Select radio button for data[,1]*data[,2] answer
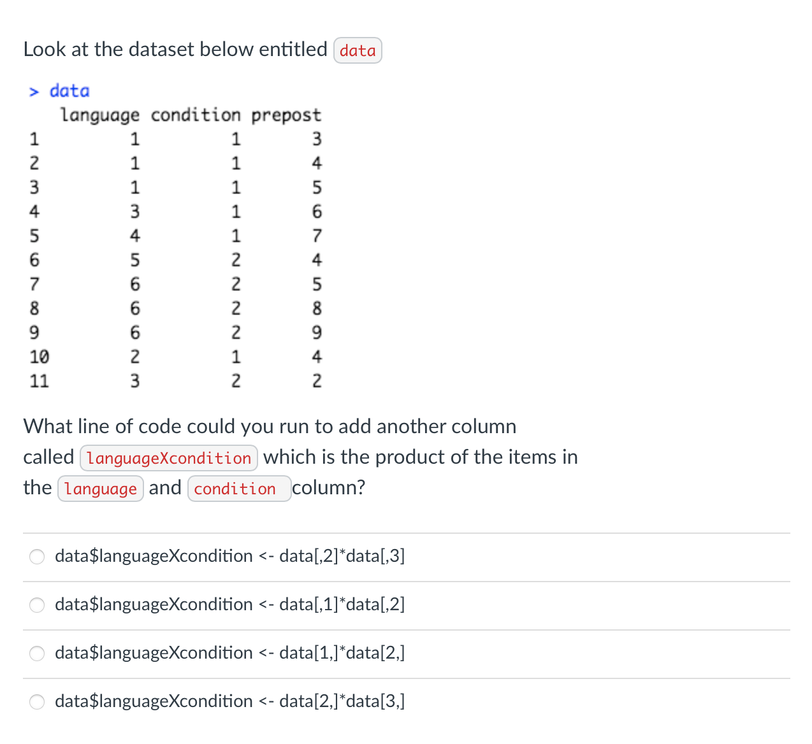The image size is (812, 744). (x=36, y=605)
